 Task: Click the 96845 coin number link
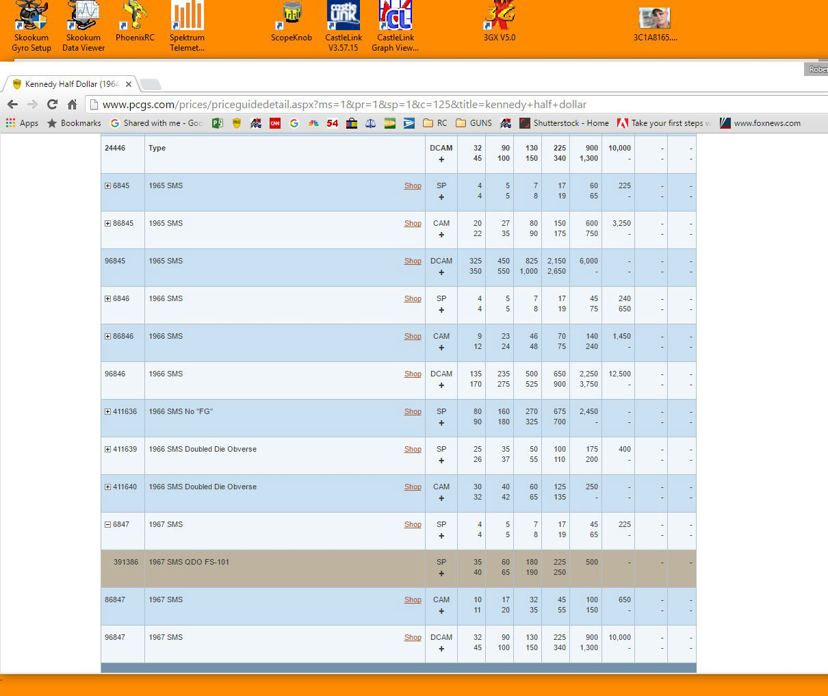tap(115, 261)
